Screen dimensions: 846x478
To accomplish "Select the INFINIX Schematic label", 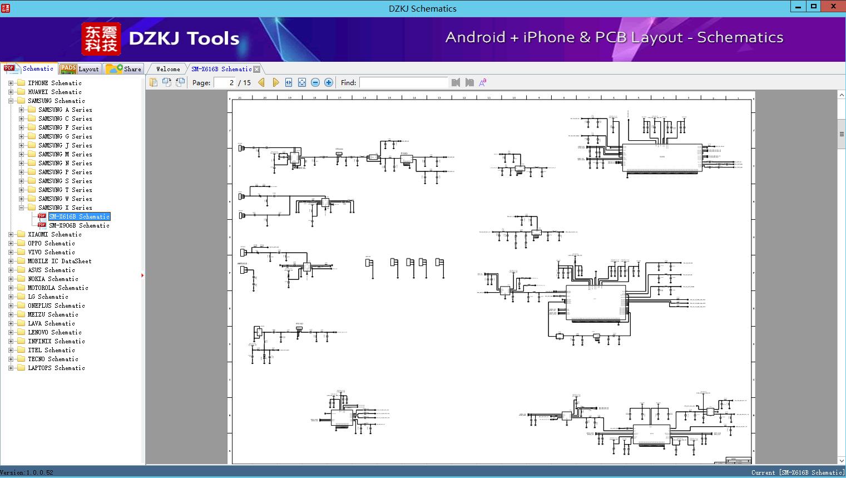I will pyautogui.click(x=56, y=341).
